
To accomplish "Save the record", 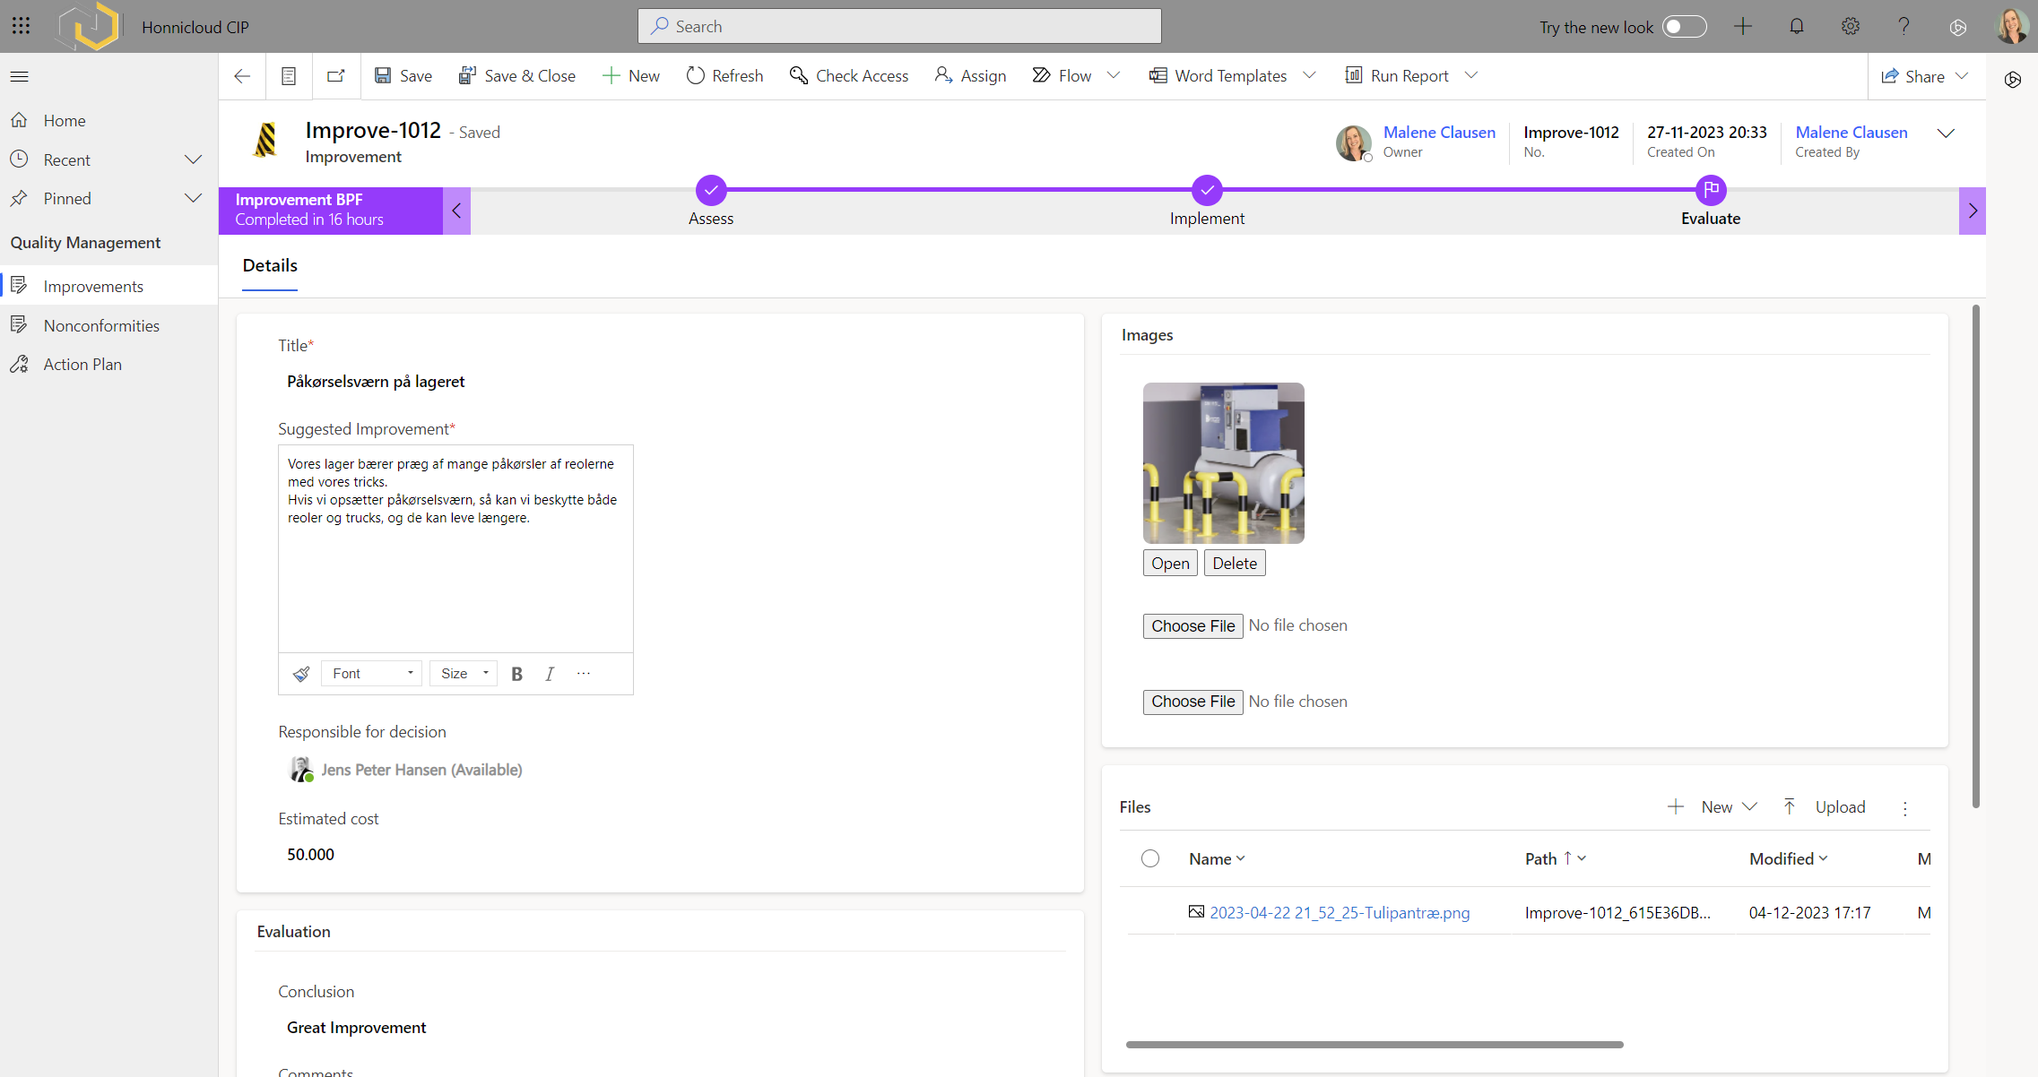I will (x=403, y=76).
